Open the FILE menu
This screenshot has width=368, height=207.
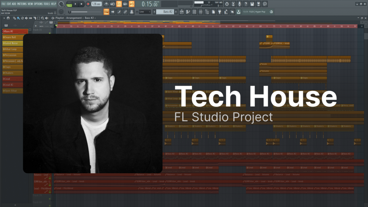click(x=4, y=4)
